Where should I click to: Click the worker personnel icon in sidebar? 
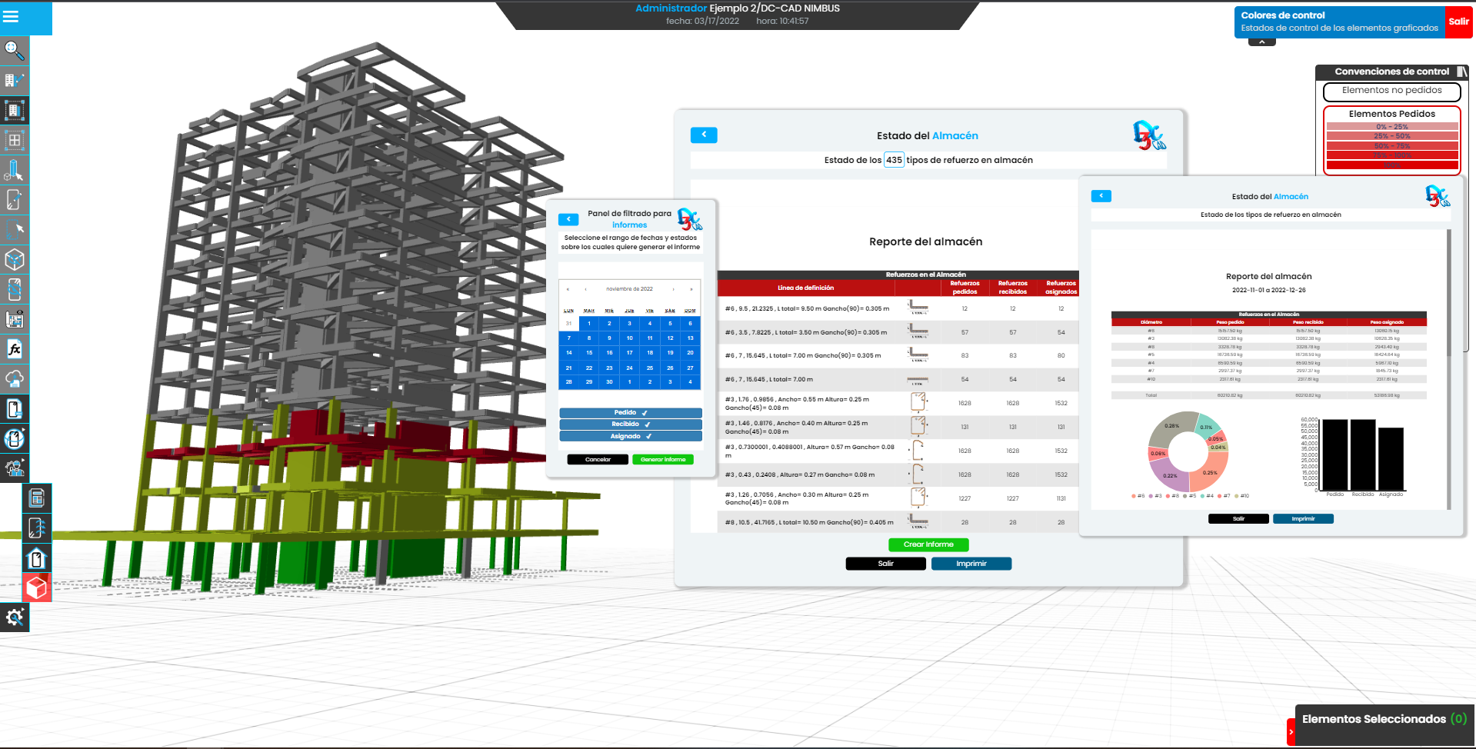[14, 468]
